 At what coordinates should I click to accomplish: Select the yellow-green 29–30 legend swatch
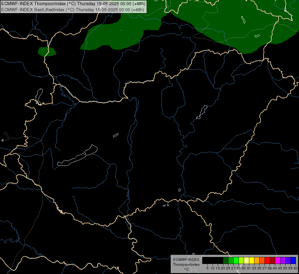click(241, 260)
